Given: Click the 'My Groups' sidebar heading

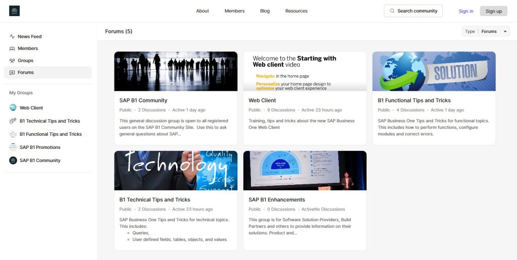Looking at the screenshot, I should pyautogui.click(x=21, y=93).
